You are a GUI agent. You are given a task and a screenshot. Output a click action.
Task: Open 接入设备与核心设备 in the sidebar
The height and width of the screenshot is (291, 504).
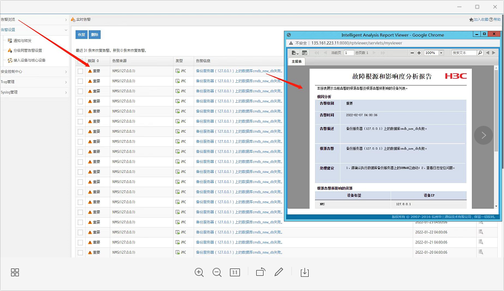coord(29,60)
